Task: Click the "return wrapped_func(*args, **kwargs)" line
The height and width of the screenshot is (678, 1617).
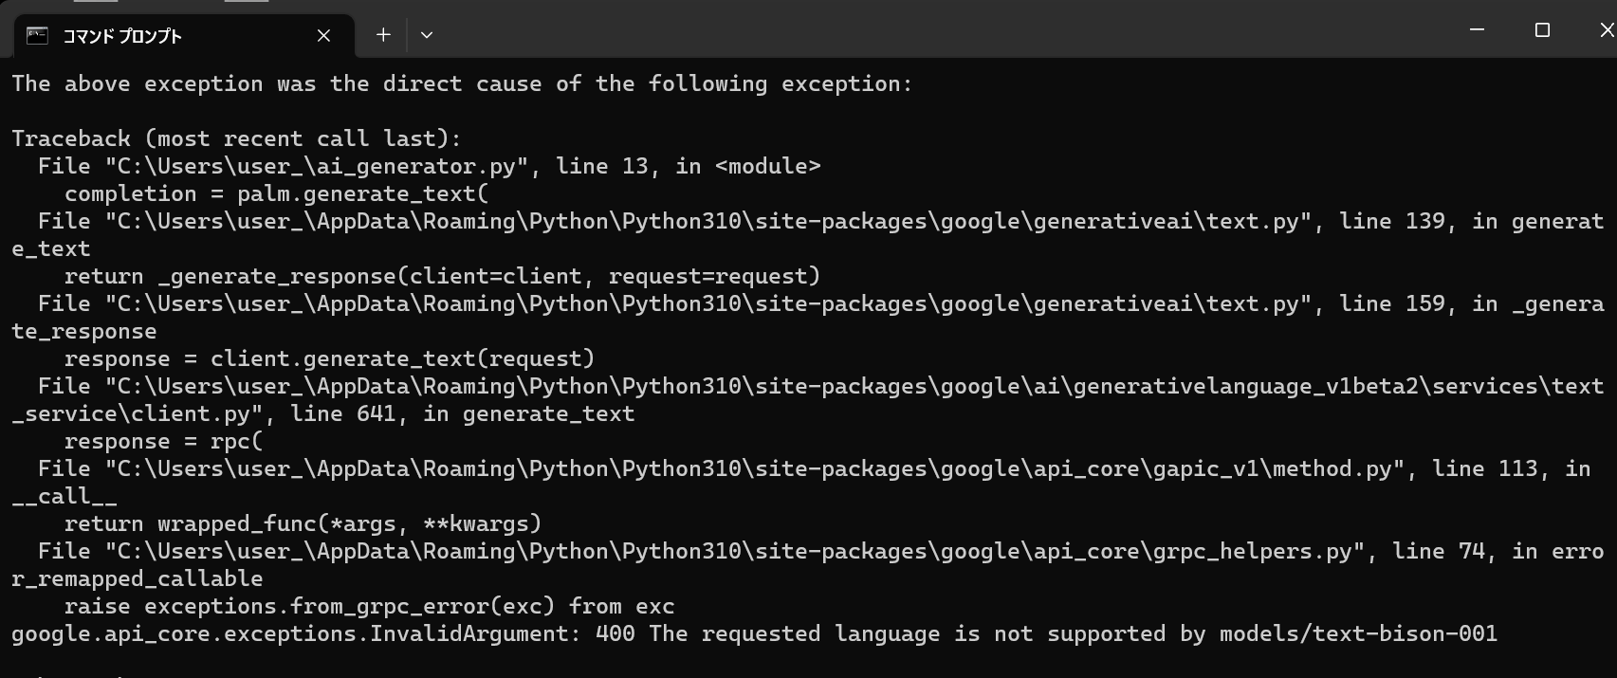Action: (303, 523)
